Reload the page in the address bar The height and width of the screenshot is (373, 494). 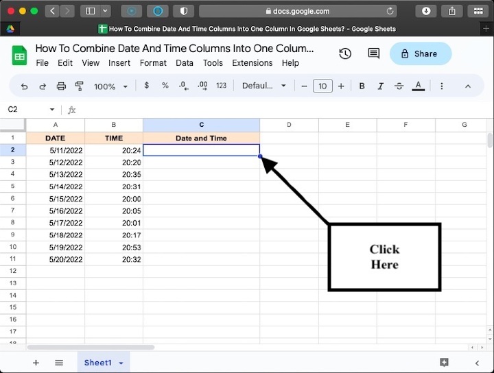coord(390,12)
